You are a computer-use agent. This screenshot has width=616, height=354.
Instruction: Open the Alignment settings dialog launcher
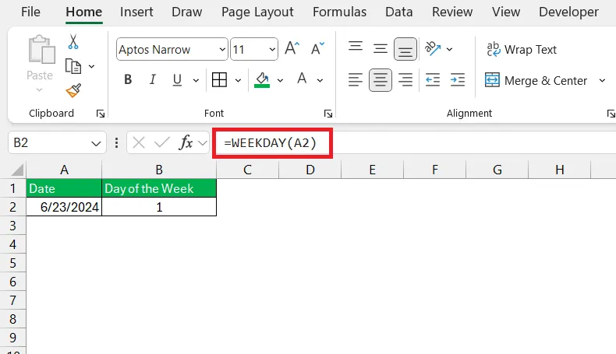[611, 114]
